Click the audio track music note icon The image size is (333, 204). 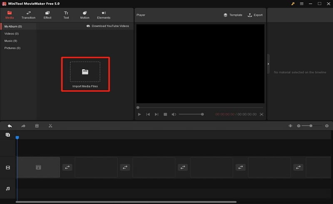[8, 189]
